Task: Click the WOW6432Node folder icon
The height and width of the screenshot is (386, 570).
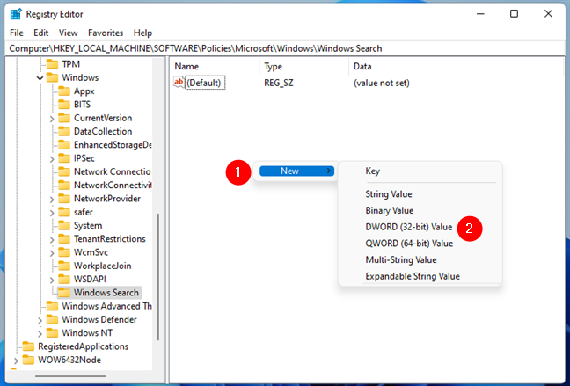Action: point(27,360)
